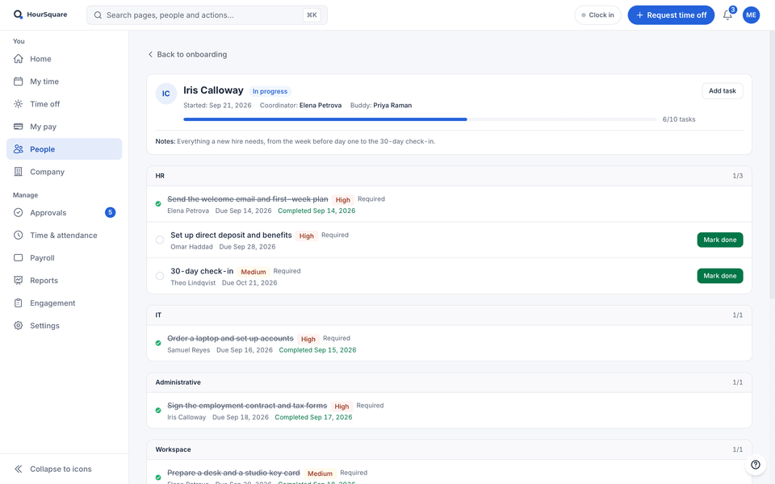
Task: Click the People group icon
Action: 19,149
